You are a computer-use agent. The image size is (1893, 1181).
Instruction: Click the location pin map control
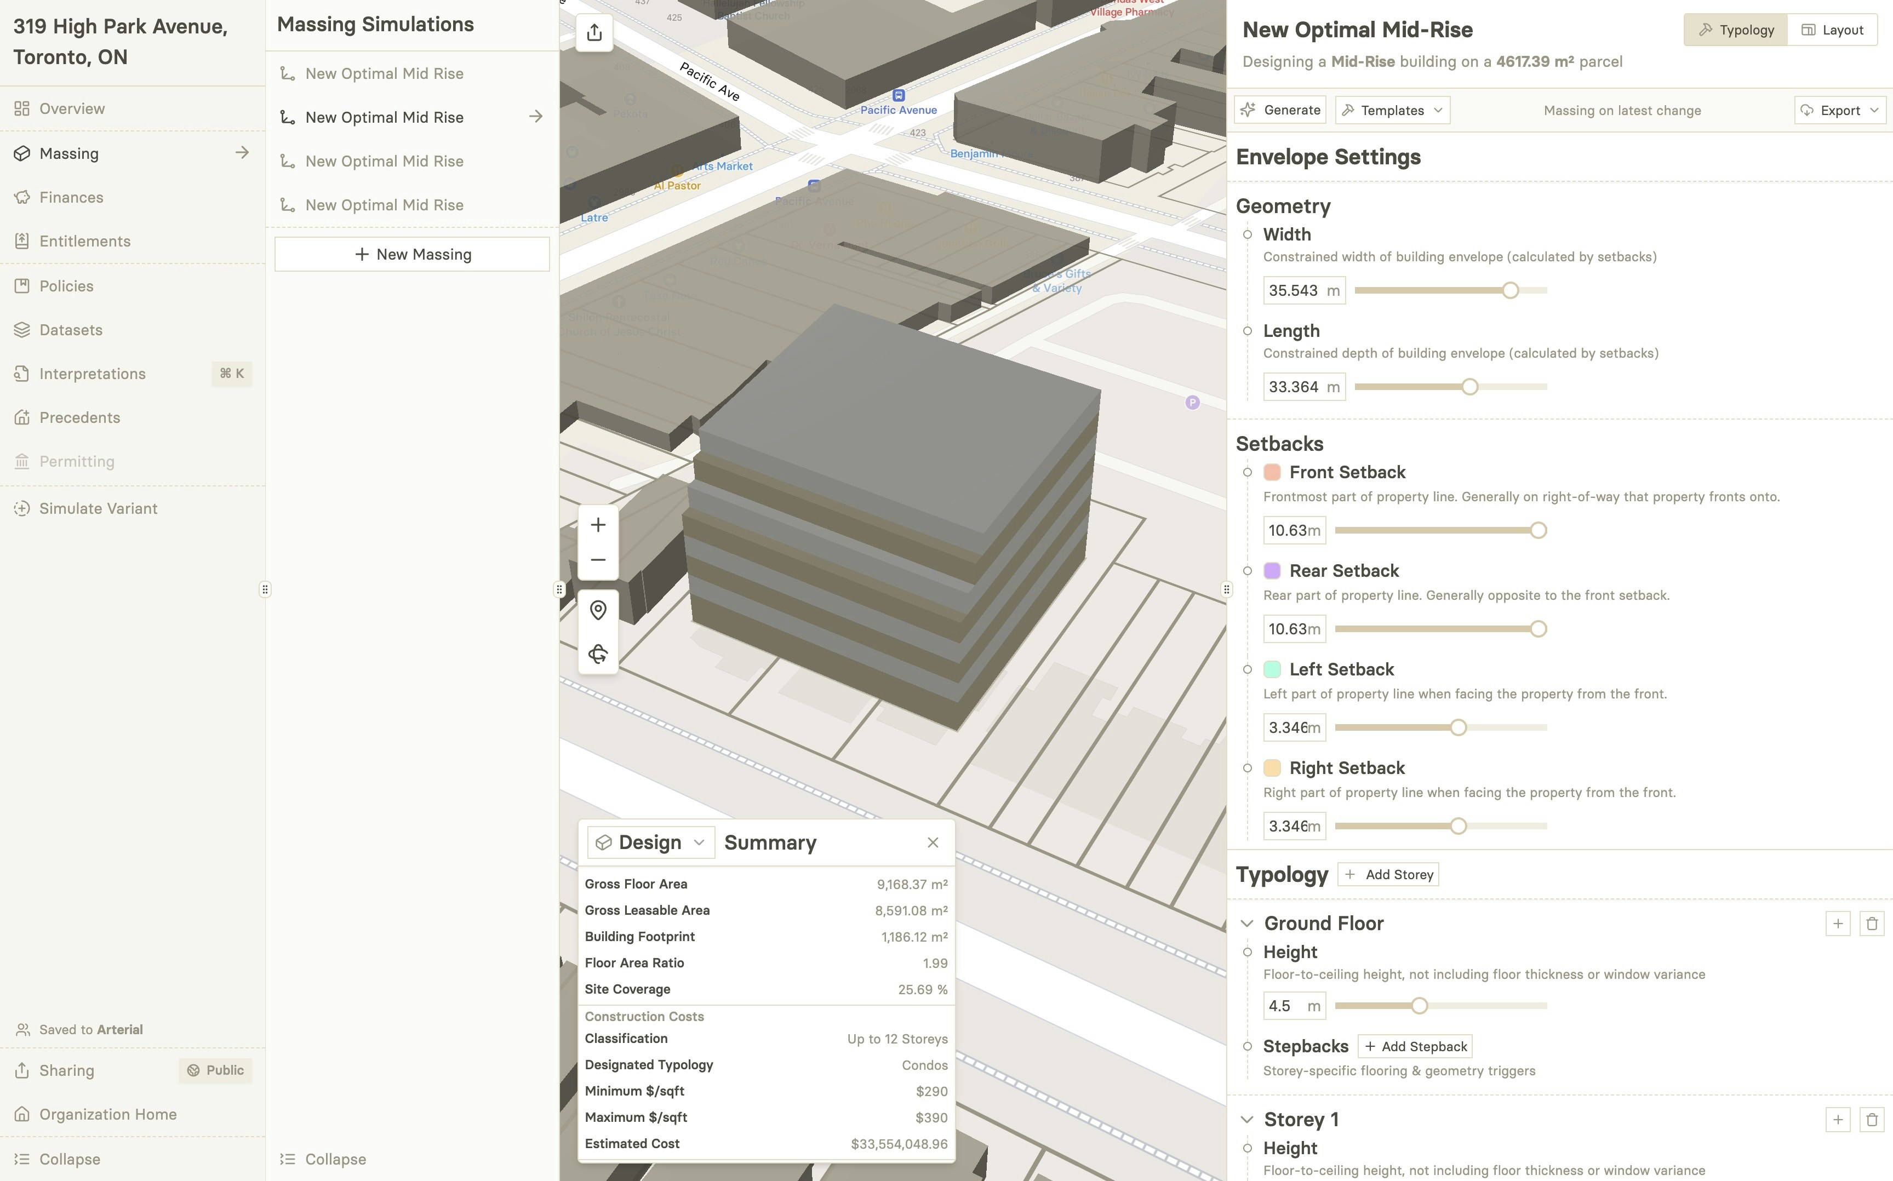[598, 610]
